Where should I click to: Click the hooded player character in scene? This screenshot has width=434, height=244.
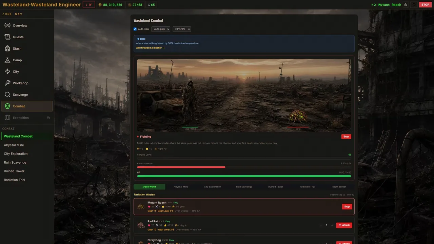click(189, 102)
